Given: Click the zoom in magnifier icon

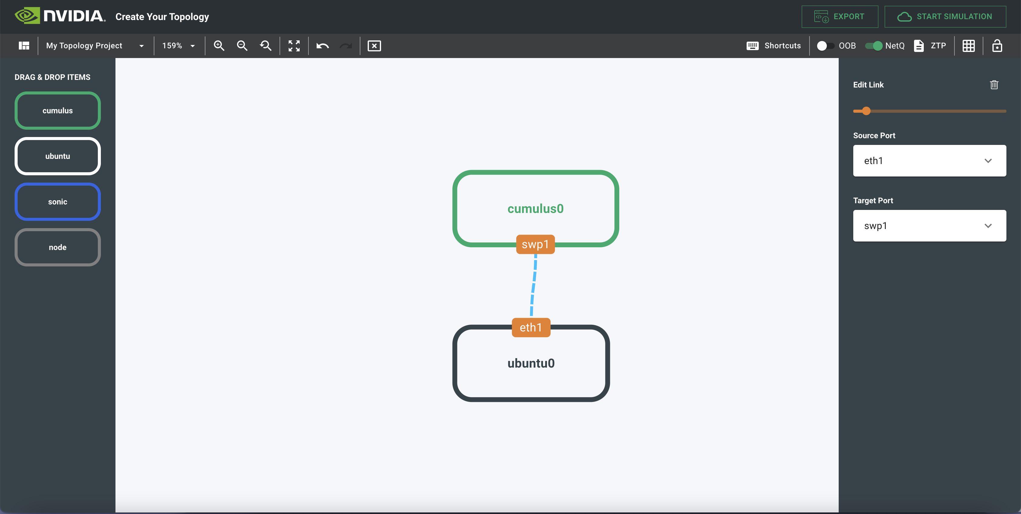Looking at the screenshot, I should tap(219, 46).
